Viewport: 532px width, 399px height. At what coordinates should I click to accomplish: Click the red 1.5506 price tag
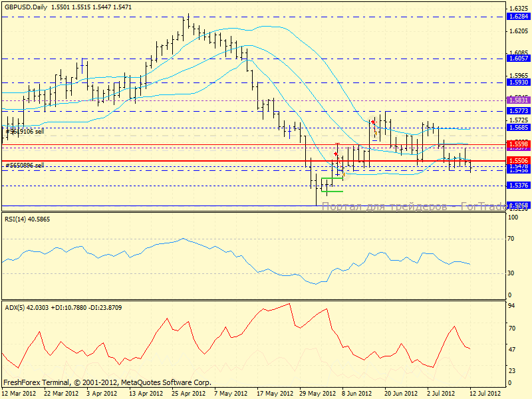pyautogui.click(x=517, y=161)
